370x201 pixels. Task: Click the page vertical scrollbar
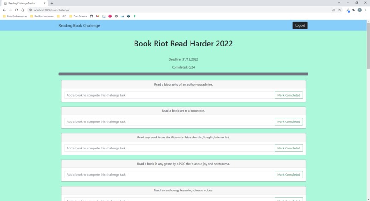pyautogui.click(x=368, y=45)
